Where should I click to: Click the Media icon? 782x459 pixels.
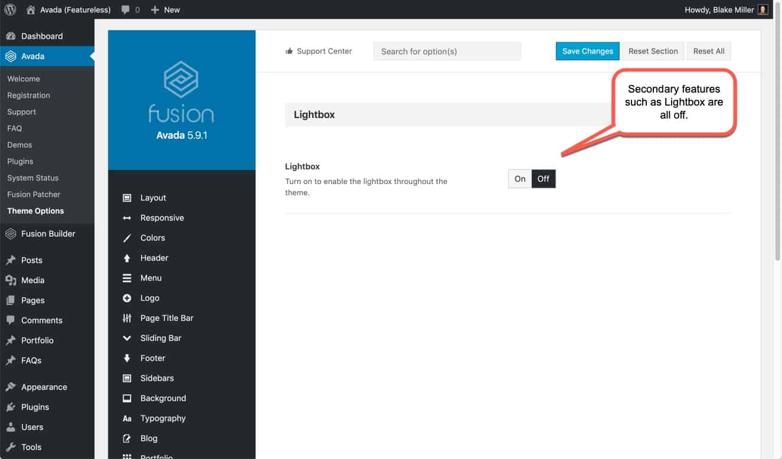11,280
